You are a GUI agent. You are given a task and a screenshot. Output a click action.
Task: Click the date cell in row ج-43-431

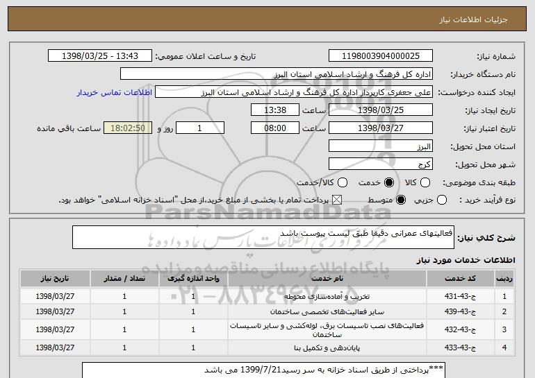(x=55, y=296)
